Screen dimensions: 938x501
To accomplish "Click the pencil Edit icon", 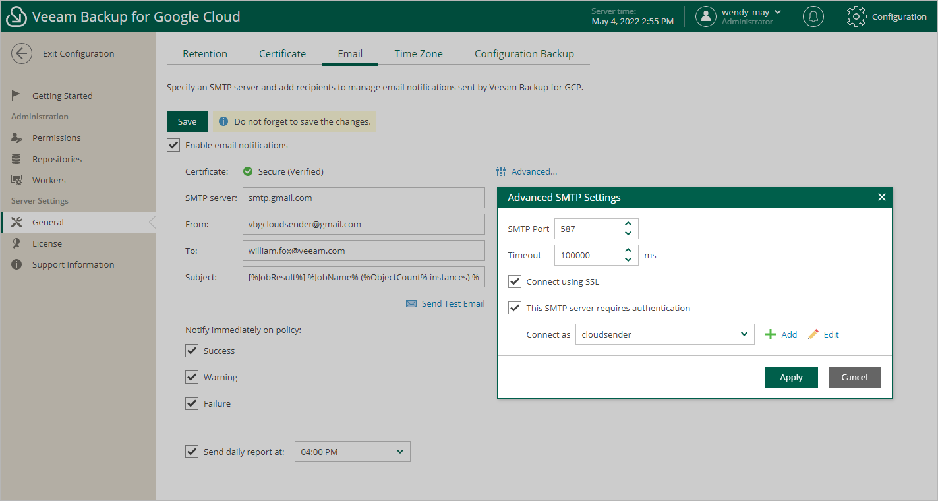I will (813, 334).
